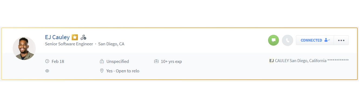Click the San Diego, CA location text

(x=111, y=44)
